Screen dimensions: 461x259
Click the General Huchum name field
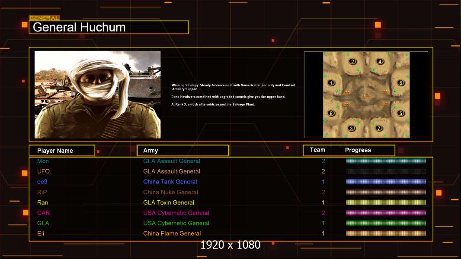click(109, 27)
